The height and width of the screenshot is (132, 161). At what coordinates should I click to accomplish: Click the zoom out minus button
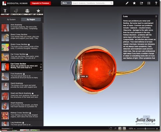[x=135, y=129]
